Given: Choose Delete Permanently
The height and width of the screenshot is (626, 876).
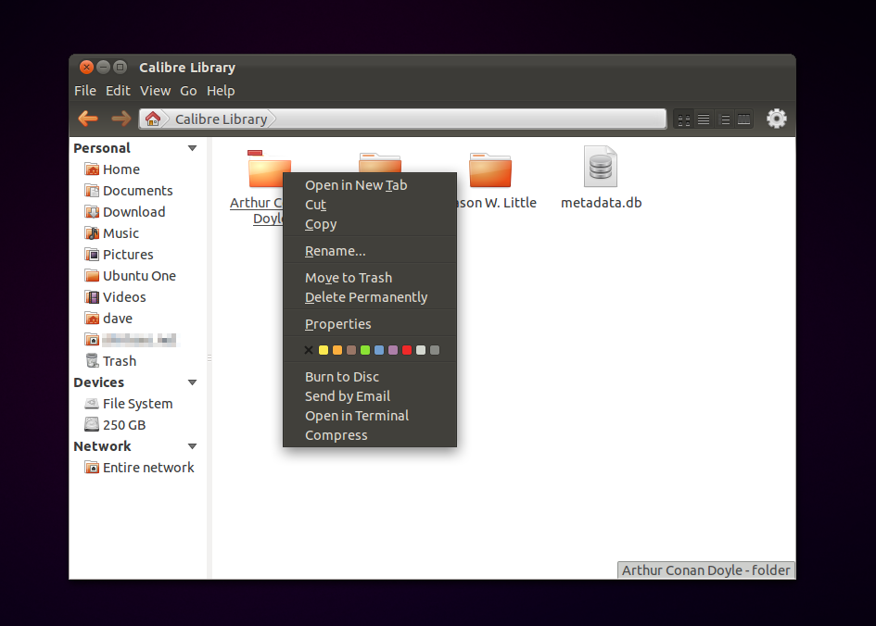Looking at the screenshot, I should coord(370,297).
